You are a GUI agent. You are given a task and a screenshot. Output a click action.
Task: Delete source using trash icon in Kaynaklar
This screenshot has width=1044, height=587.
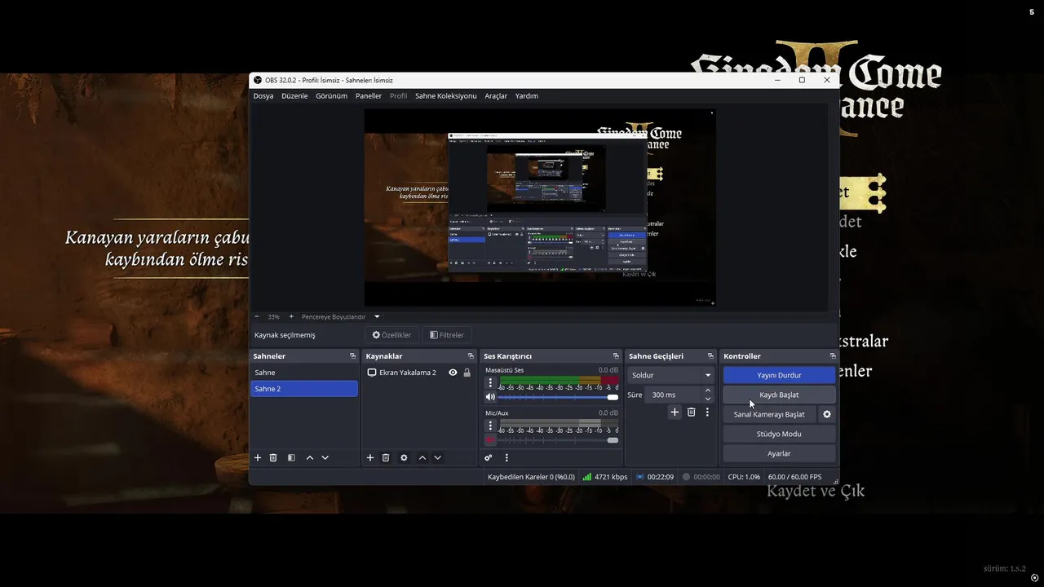pyautogui.click(x=386, y=458)
